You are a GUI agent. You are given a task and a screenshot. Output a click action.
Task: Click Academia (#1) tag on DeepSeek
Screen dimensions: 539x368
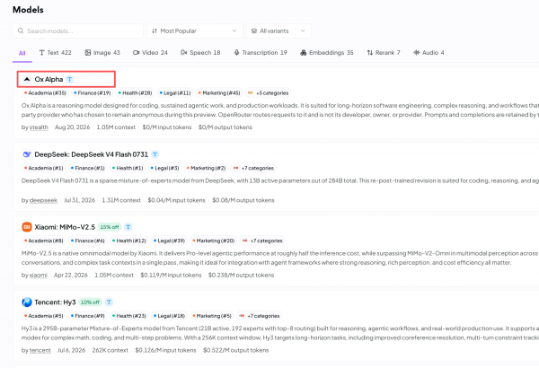[x=43, y=168]
